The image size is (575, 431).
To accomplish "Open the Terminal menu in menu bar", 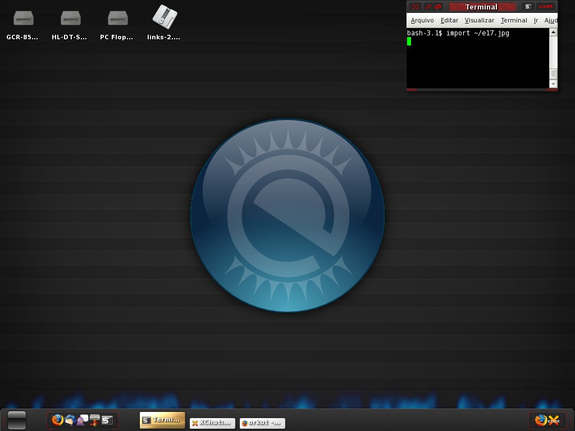I will point(514,21).
